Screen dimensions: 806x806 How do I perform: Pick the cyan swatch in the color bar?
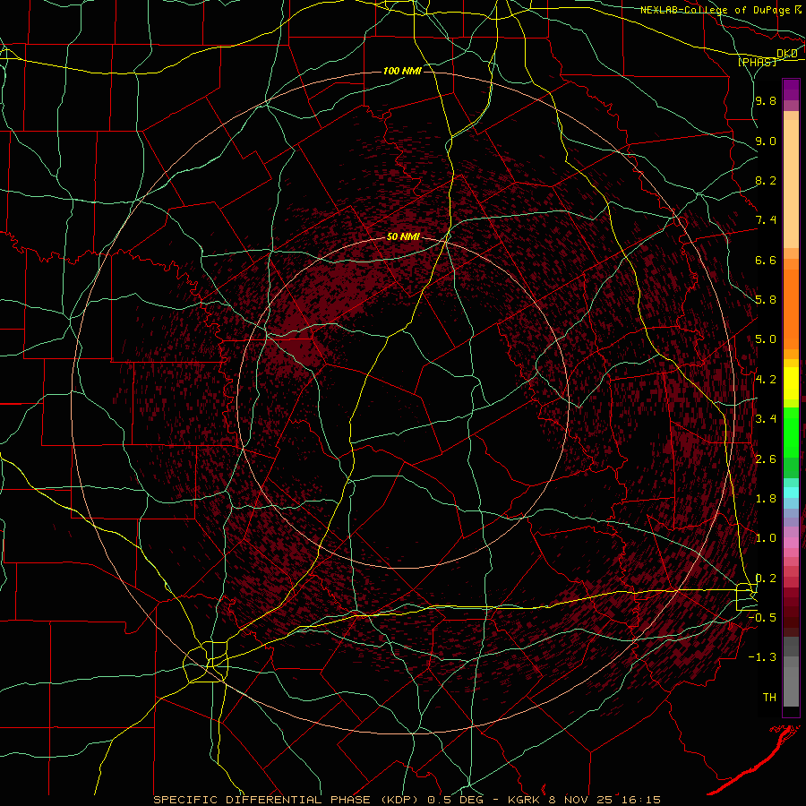pos(791,492)
